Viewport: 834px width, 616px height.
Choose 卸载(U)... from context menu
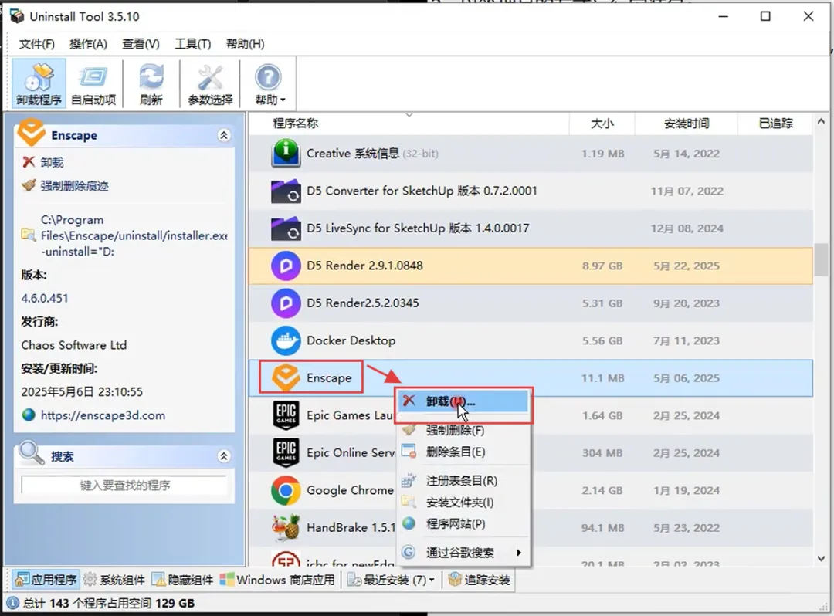463,401
